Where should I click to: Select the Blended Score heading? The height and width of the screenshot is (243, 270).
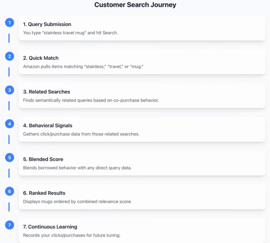point(43,159)
